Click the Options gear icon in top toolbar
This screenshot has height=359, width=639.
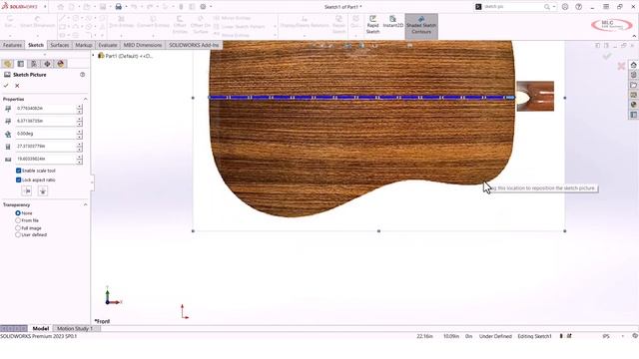coord(203,7)
